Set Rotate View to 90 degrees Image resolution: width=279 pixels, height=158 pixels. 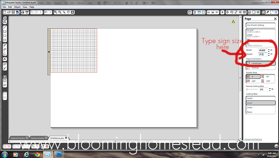[x=268, y=76]
